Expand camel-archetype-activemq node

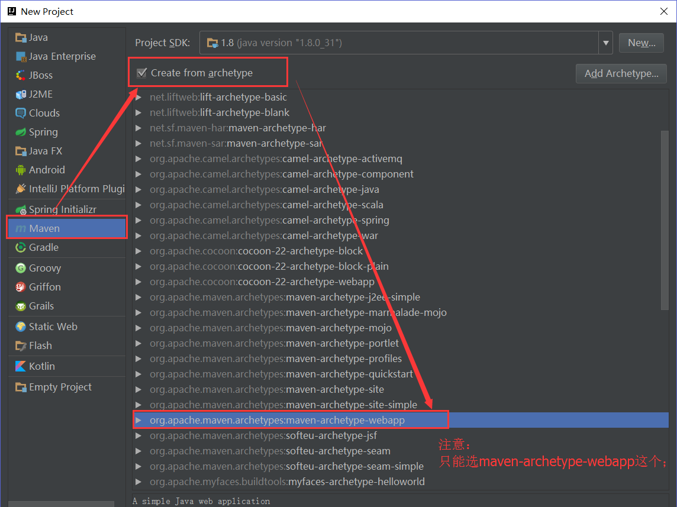pos(138,159)
